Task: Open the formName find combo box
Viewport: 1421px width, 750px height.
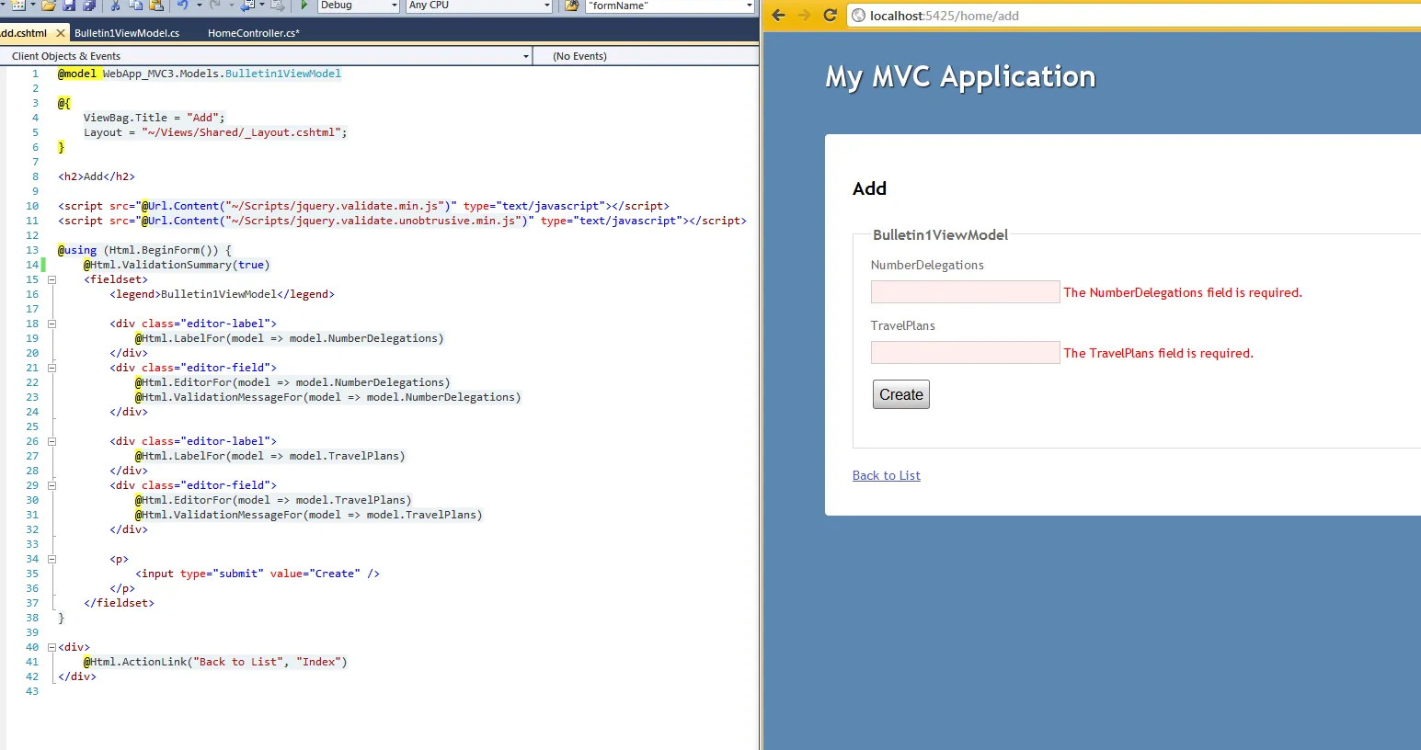Action: 670,6
